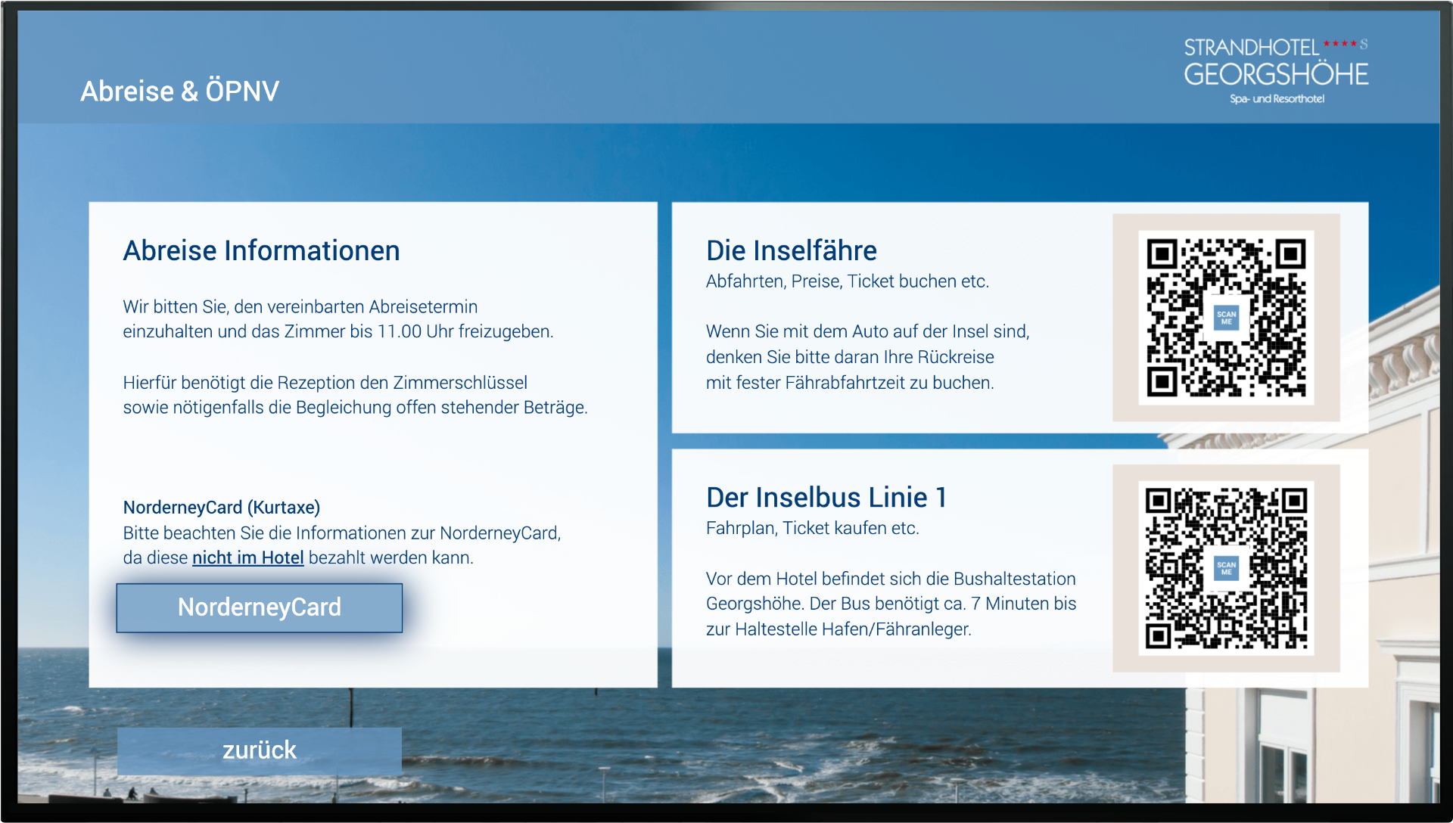1453x823 pixels.
Task: Click the 'NorderneyCard (Kurtaxe)' subheading
Action: tap(222, 507)
